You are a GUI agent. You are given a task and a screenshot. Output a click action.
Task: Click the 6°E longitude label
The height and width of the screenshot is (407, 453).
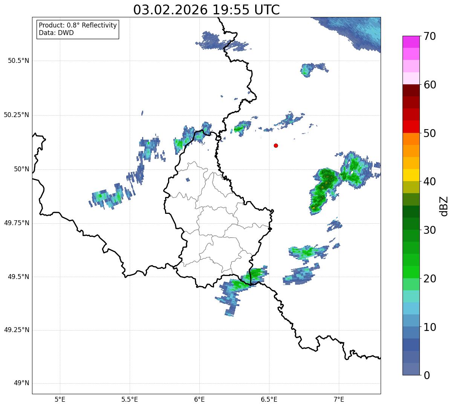[199, 399]
